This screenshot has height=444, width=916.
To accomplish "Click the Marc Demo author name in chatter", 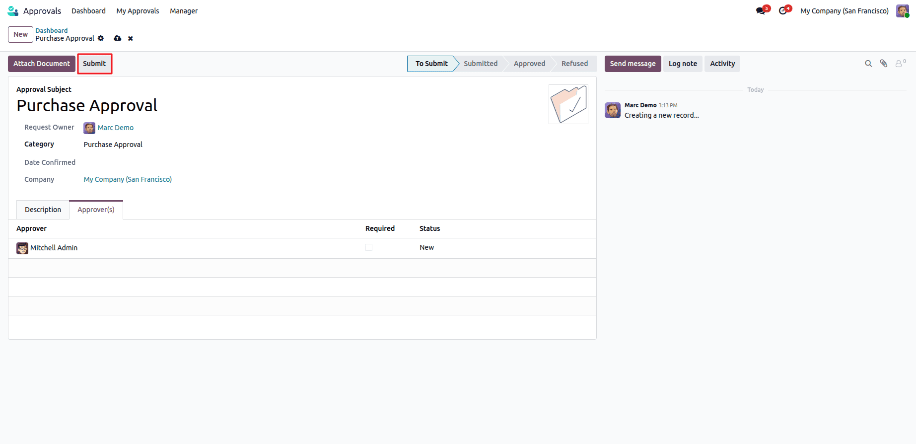I will [x=640, y=105].
